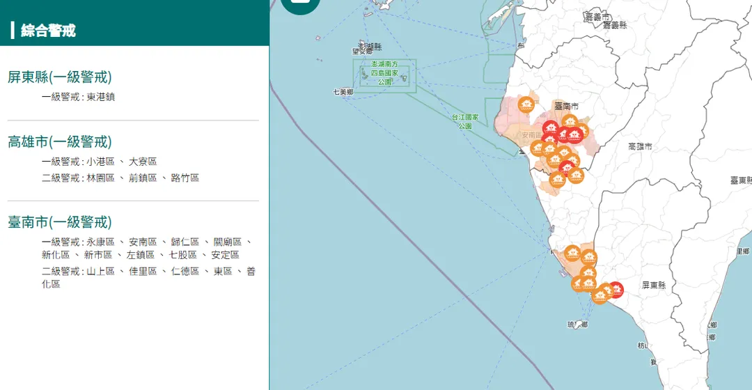
Task: Click the 台江國家公園 map label
Action: [x=465, y=121]
